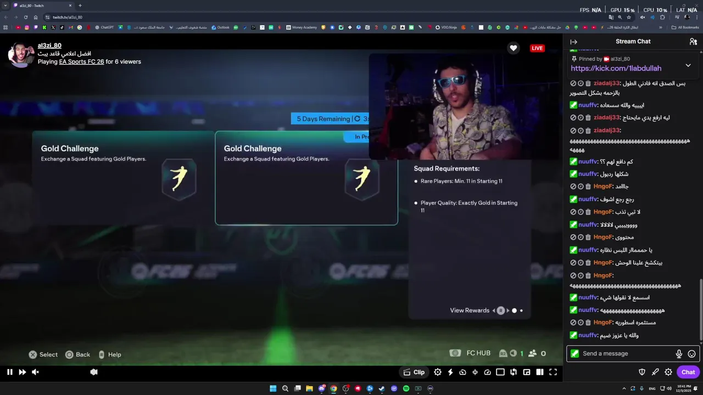703x395 pixels.
Task: Toggle theatre mode rectangle icon
Action: 500,372
